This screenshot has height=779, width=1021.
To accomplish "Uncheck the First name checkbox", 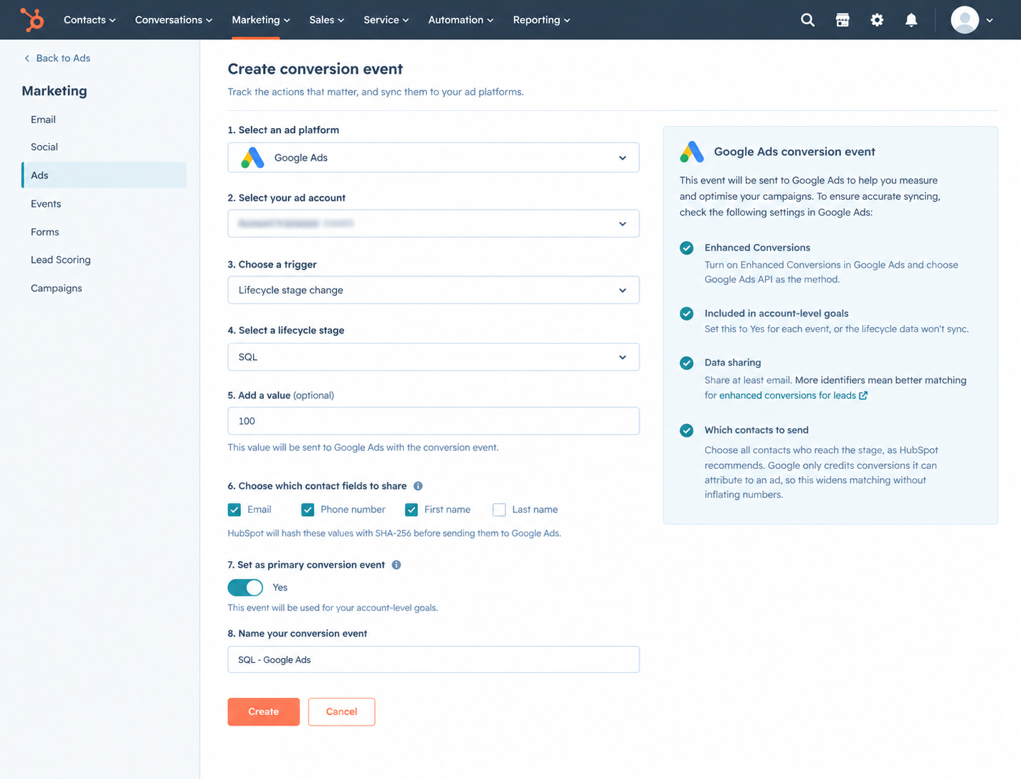I will point(412,509).
